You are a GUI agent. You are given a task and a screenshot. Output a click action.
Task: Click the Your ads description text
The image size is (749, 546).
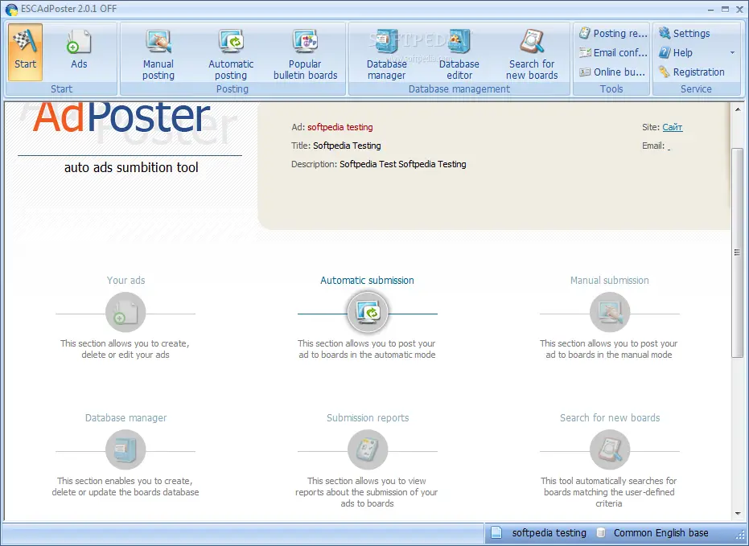coord(126,349)
